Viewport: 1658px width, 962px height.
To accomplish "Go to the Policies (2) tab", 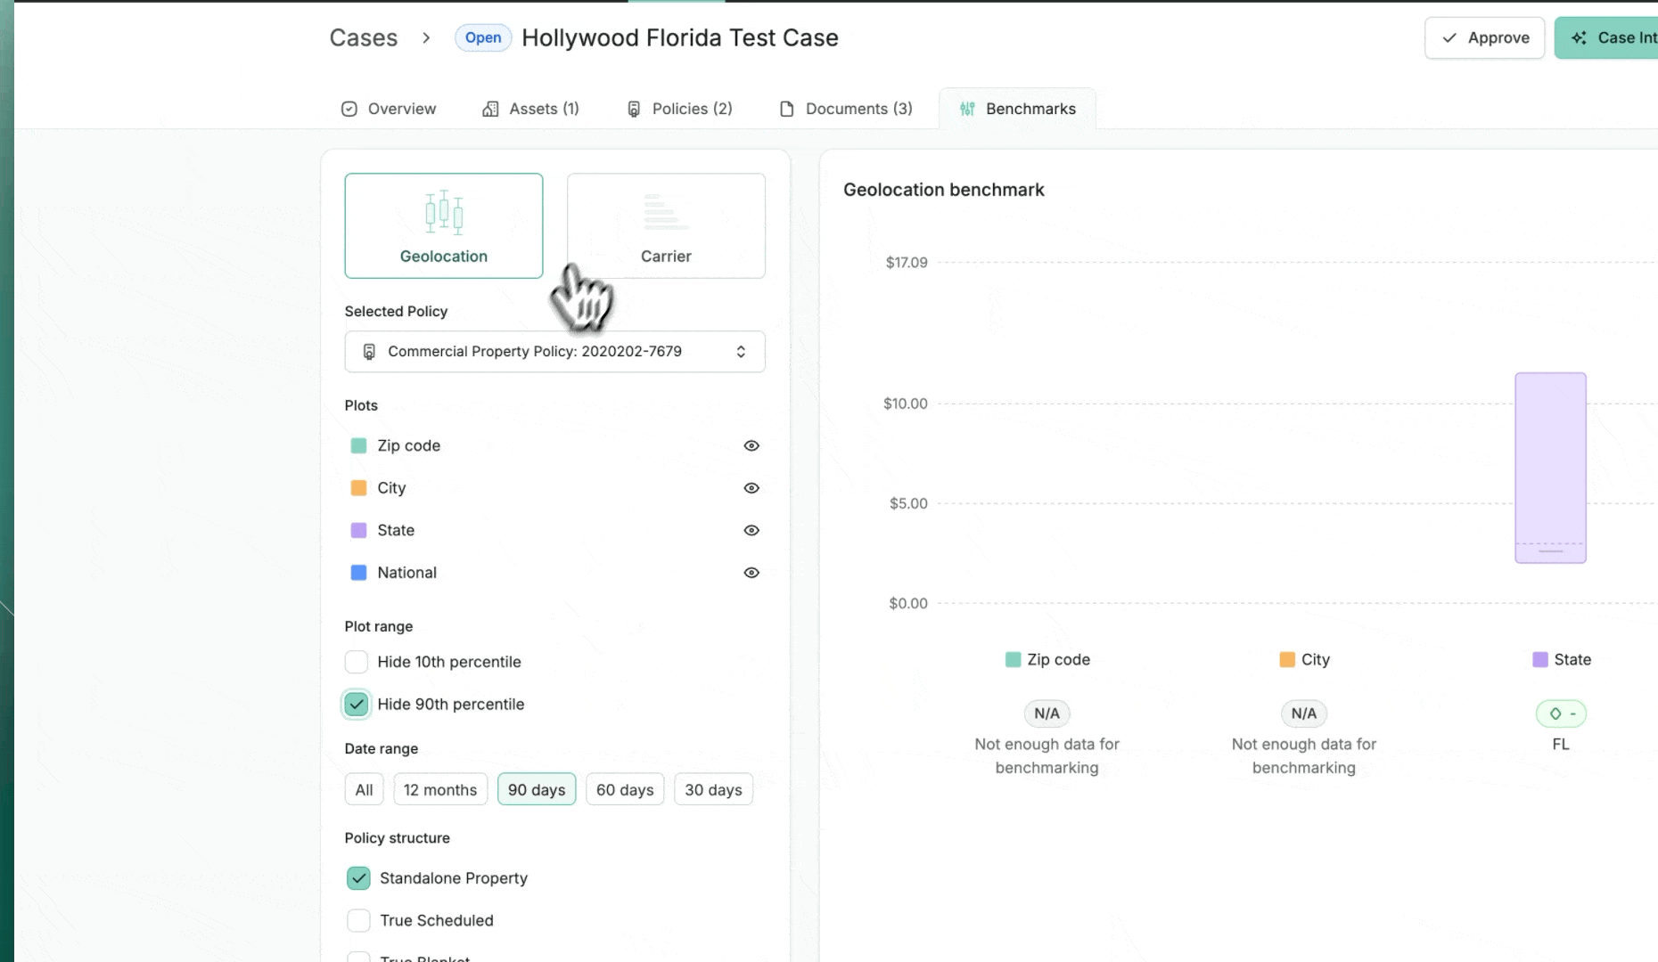I will coord(679,109).
